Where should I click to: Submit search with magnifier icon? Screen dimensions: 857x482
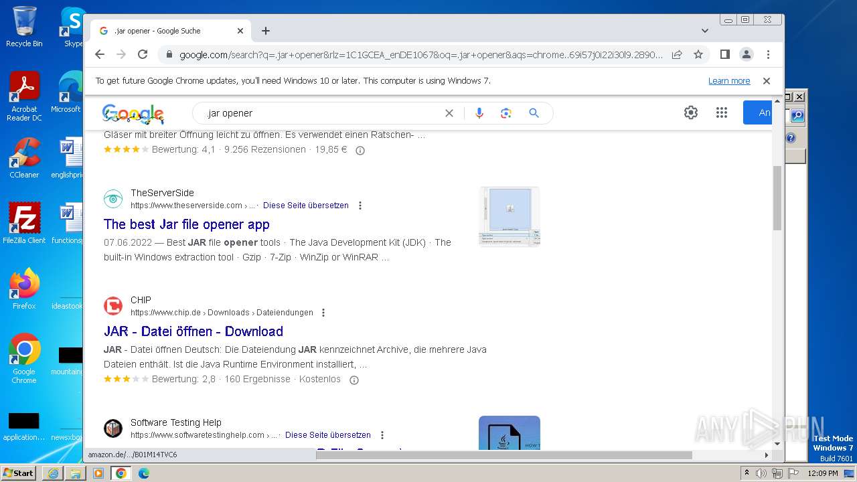pos(534,113)
